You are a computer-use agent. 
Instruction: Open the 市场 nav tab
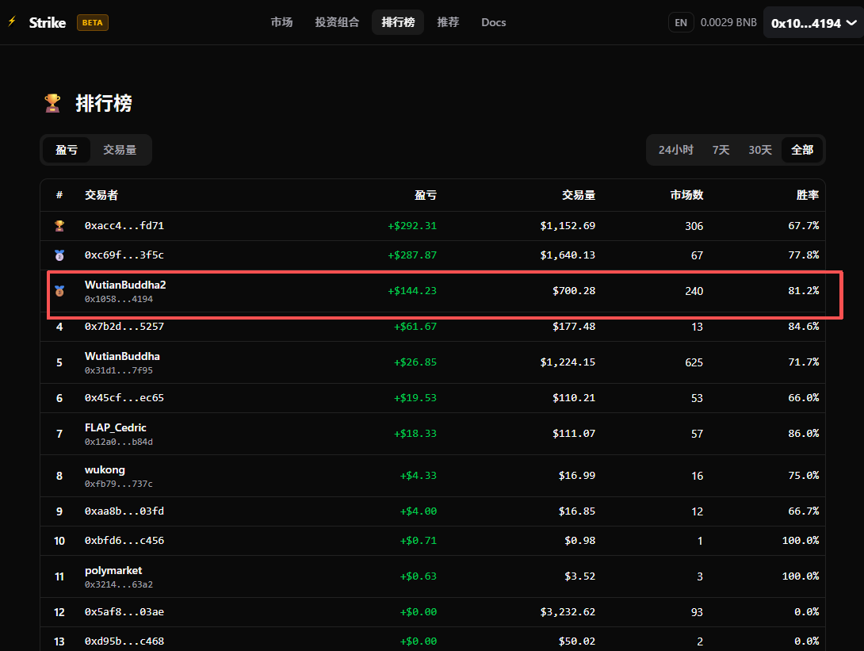[281, 22]
